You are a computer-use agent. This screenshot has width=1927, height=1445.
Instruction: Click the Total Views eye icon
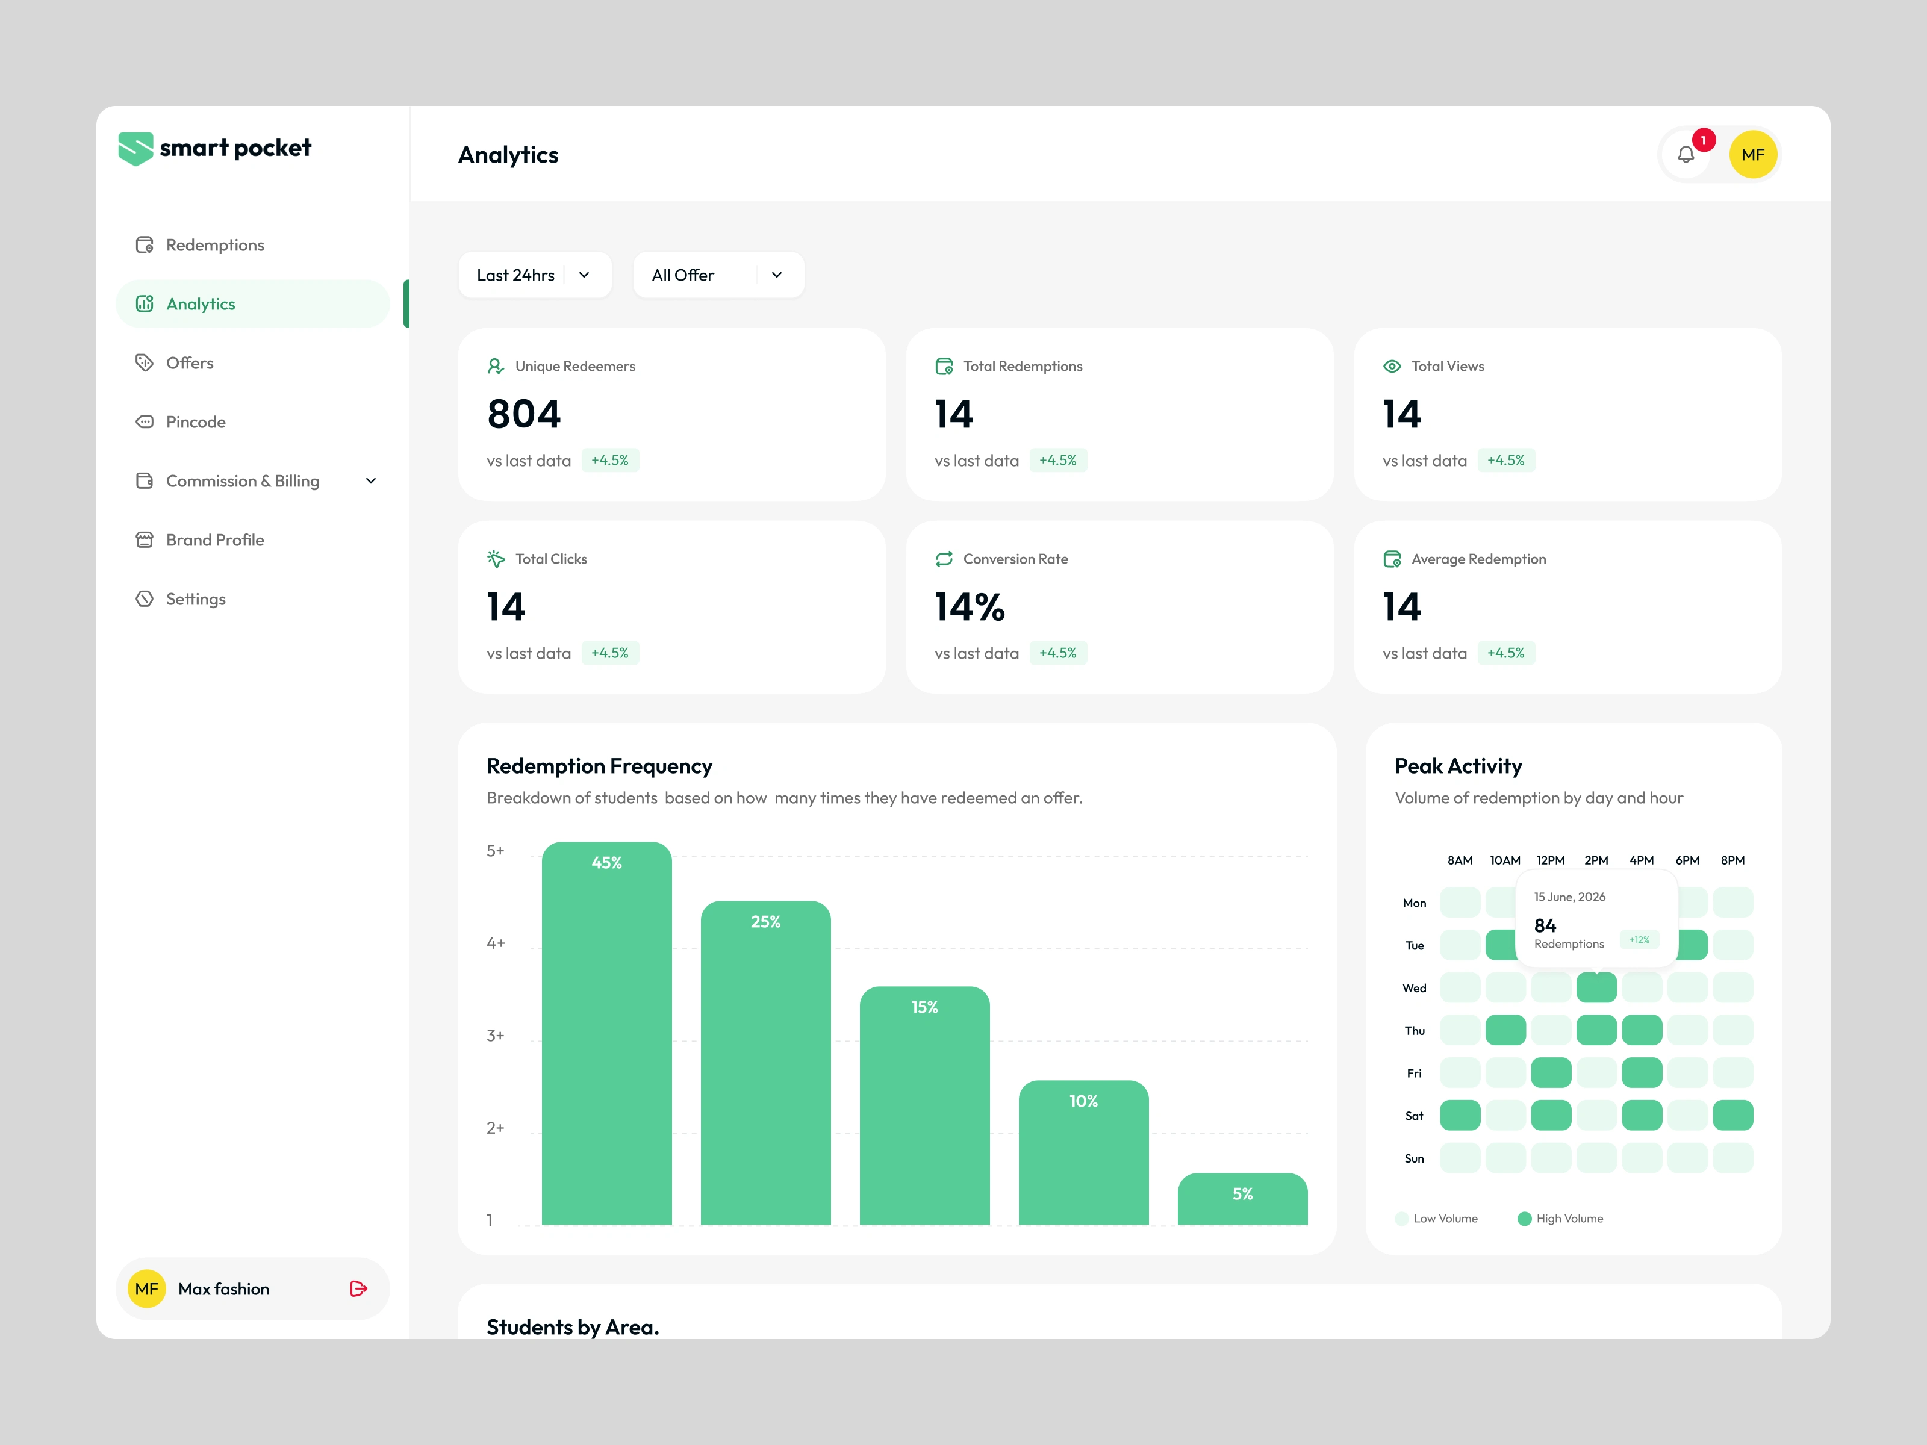pos(1392,366)
